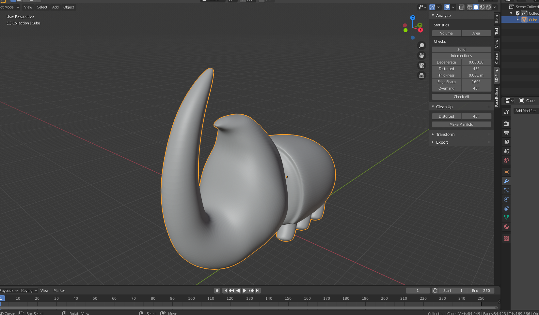The width and height of the screenshot is (539, 315).
Task: Open the Output properties tab
Action: [506, 133]
